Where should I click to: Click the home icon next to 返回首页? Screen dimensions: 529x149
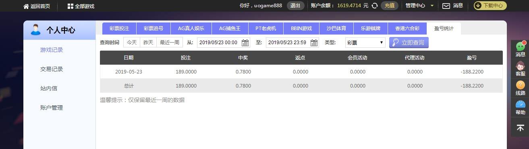(26, 6)
